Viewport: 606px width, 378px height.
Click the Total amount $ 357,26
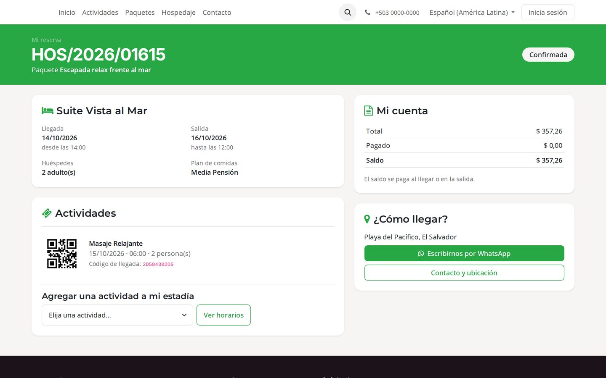click(x=549, y=131)
